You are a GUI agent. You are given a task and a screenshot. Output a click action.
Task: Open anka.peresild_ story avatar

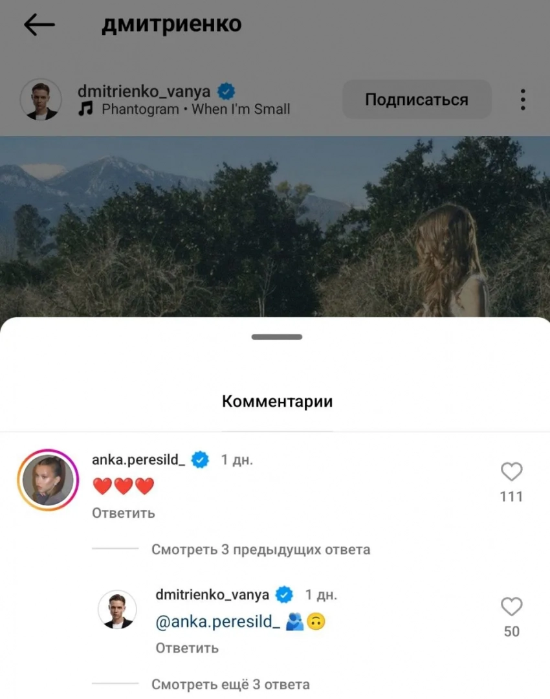pos(48,480)
